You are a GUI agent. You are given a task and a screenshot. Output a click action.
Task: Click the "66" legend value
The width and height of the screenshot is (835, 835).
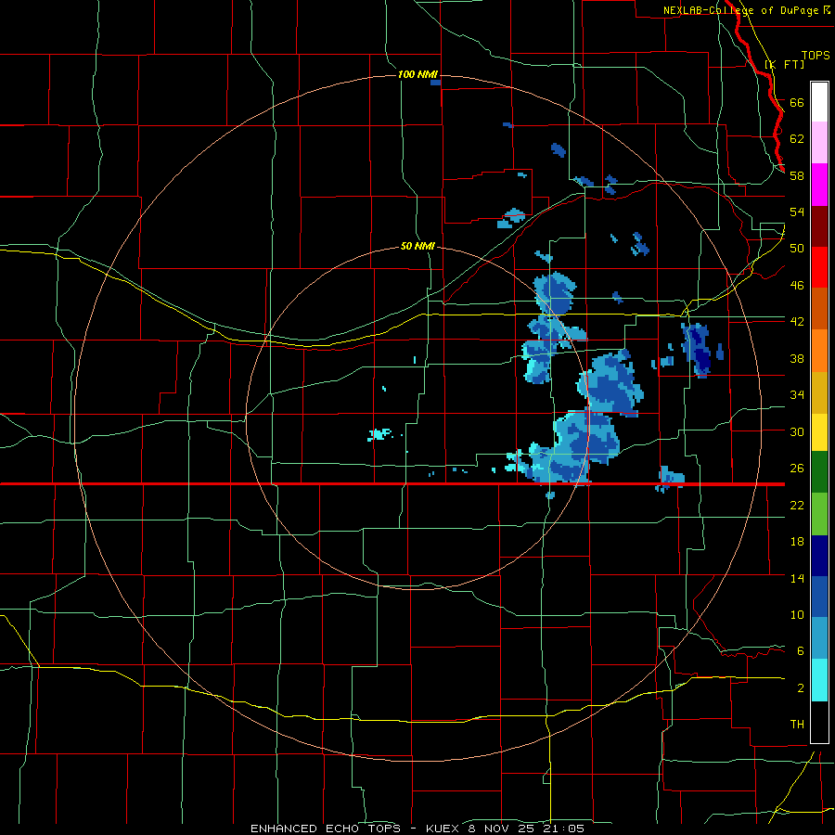click(x=797, y=102)
